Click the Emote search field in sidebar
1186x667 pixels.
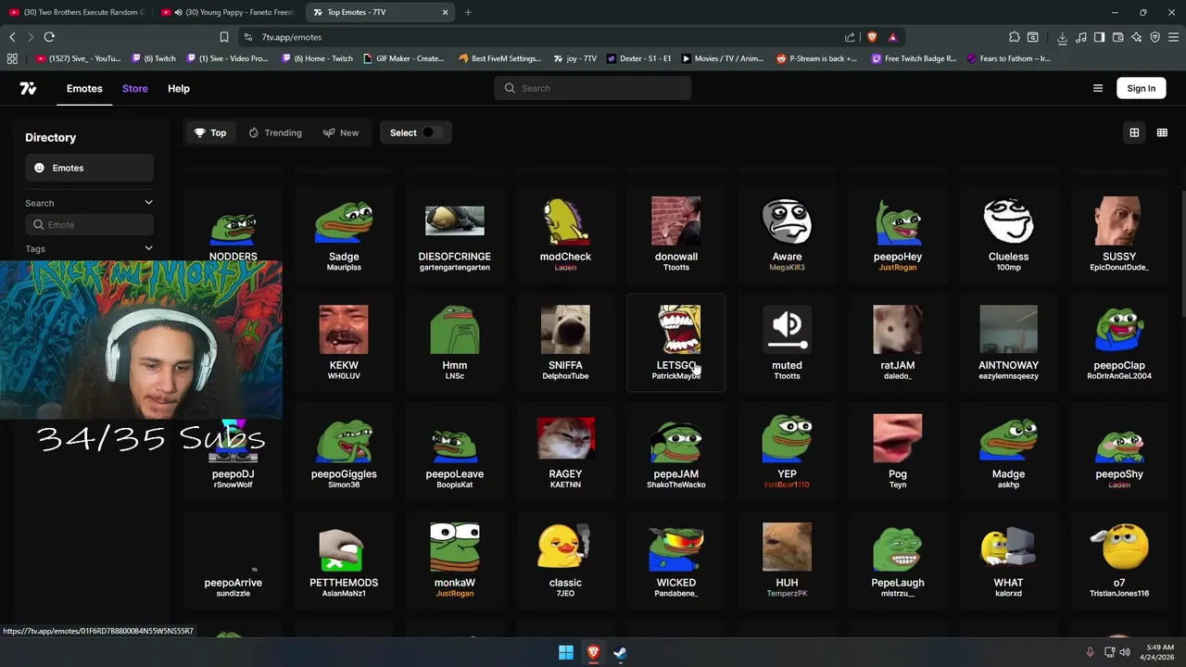(89, 224)
